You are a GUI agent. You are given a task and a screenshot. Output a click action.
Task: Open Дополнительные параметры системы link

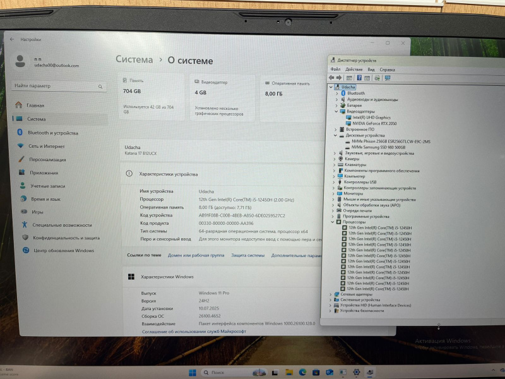coord(296,256)
